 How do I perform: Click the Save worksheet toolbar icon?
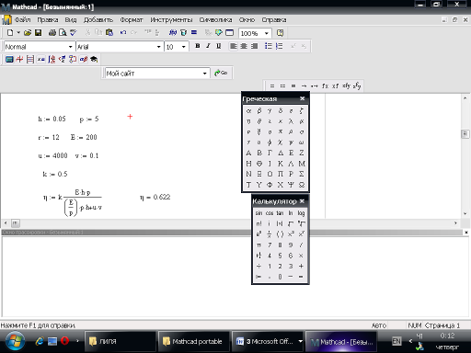coord(38,32)
